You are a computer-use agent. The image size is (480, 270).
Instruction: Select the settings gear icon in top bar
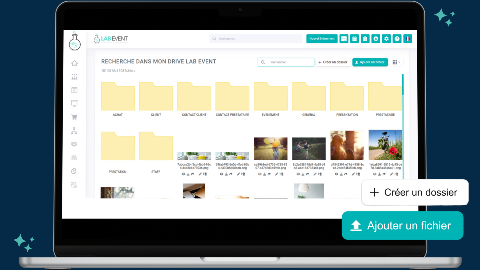click(386, 38)
